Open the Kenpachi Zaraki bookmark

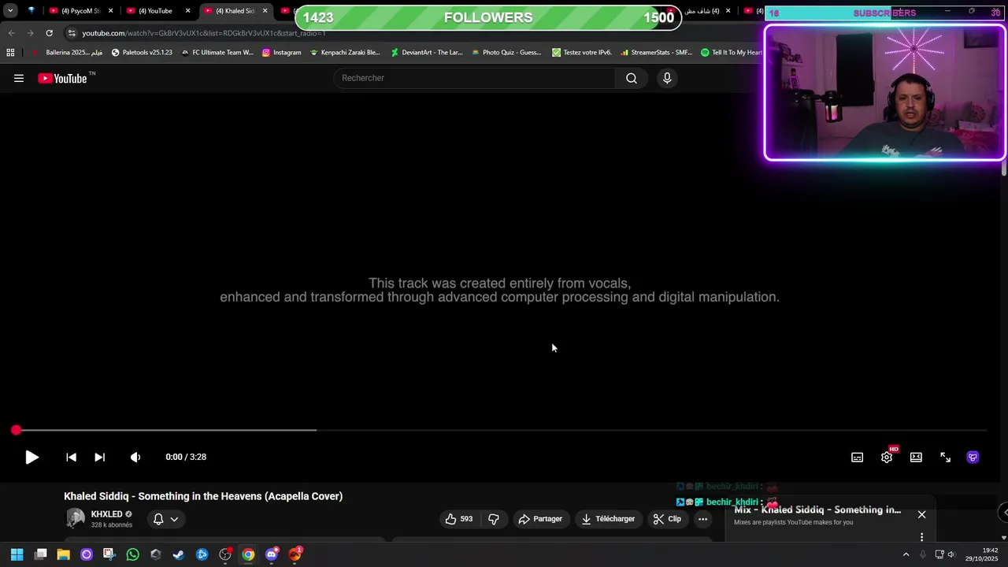(345, 53)
